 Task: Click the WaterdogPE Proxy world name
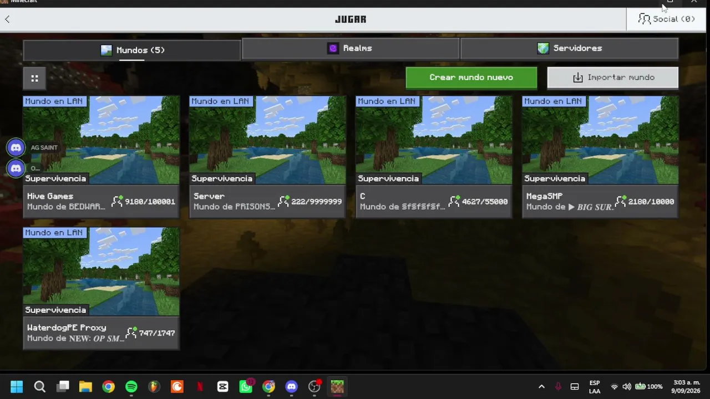67,328
